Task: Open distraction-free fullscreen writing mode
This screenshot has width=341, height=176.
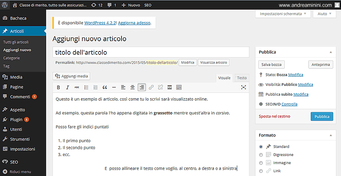Action: click(x=243, y=87)
